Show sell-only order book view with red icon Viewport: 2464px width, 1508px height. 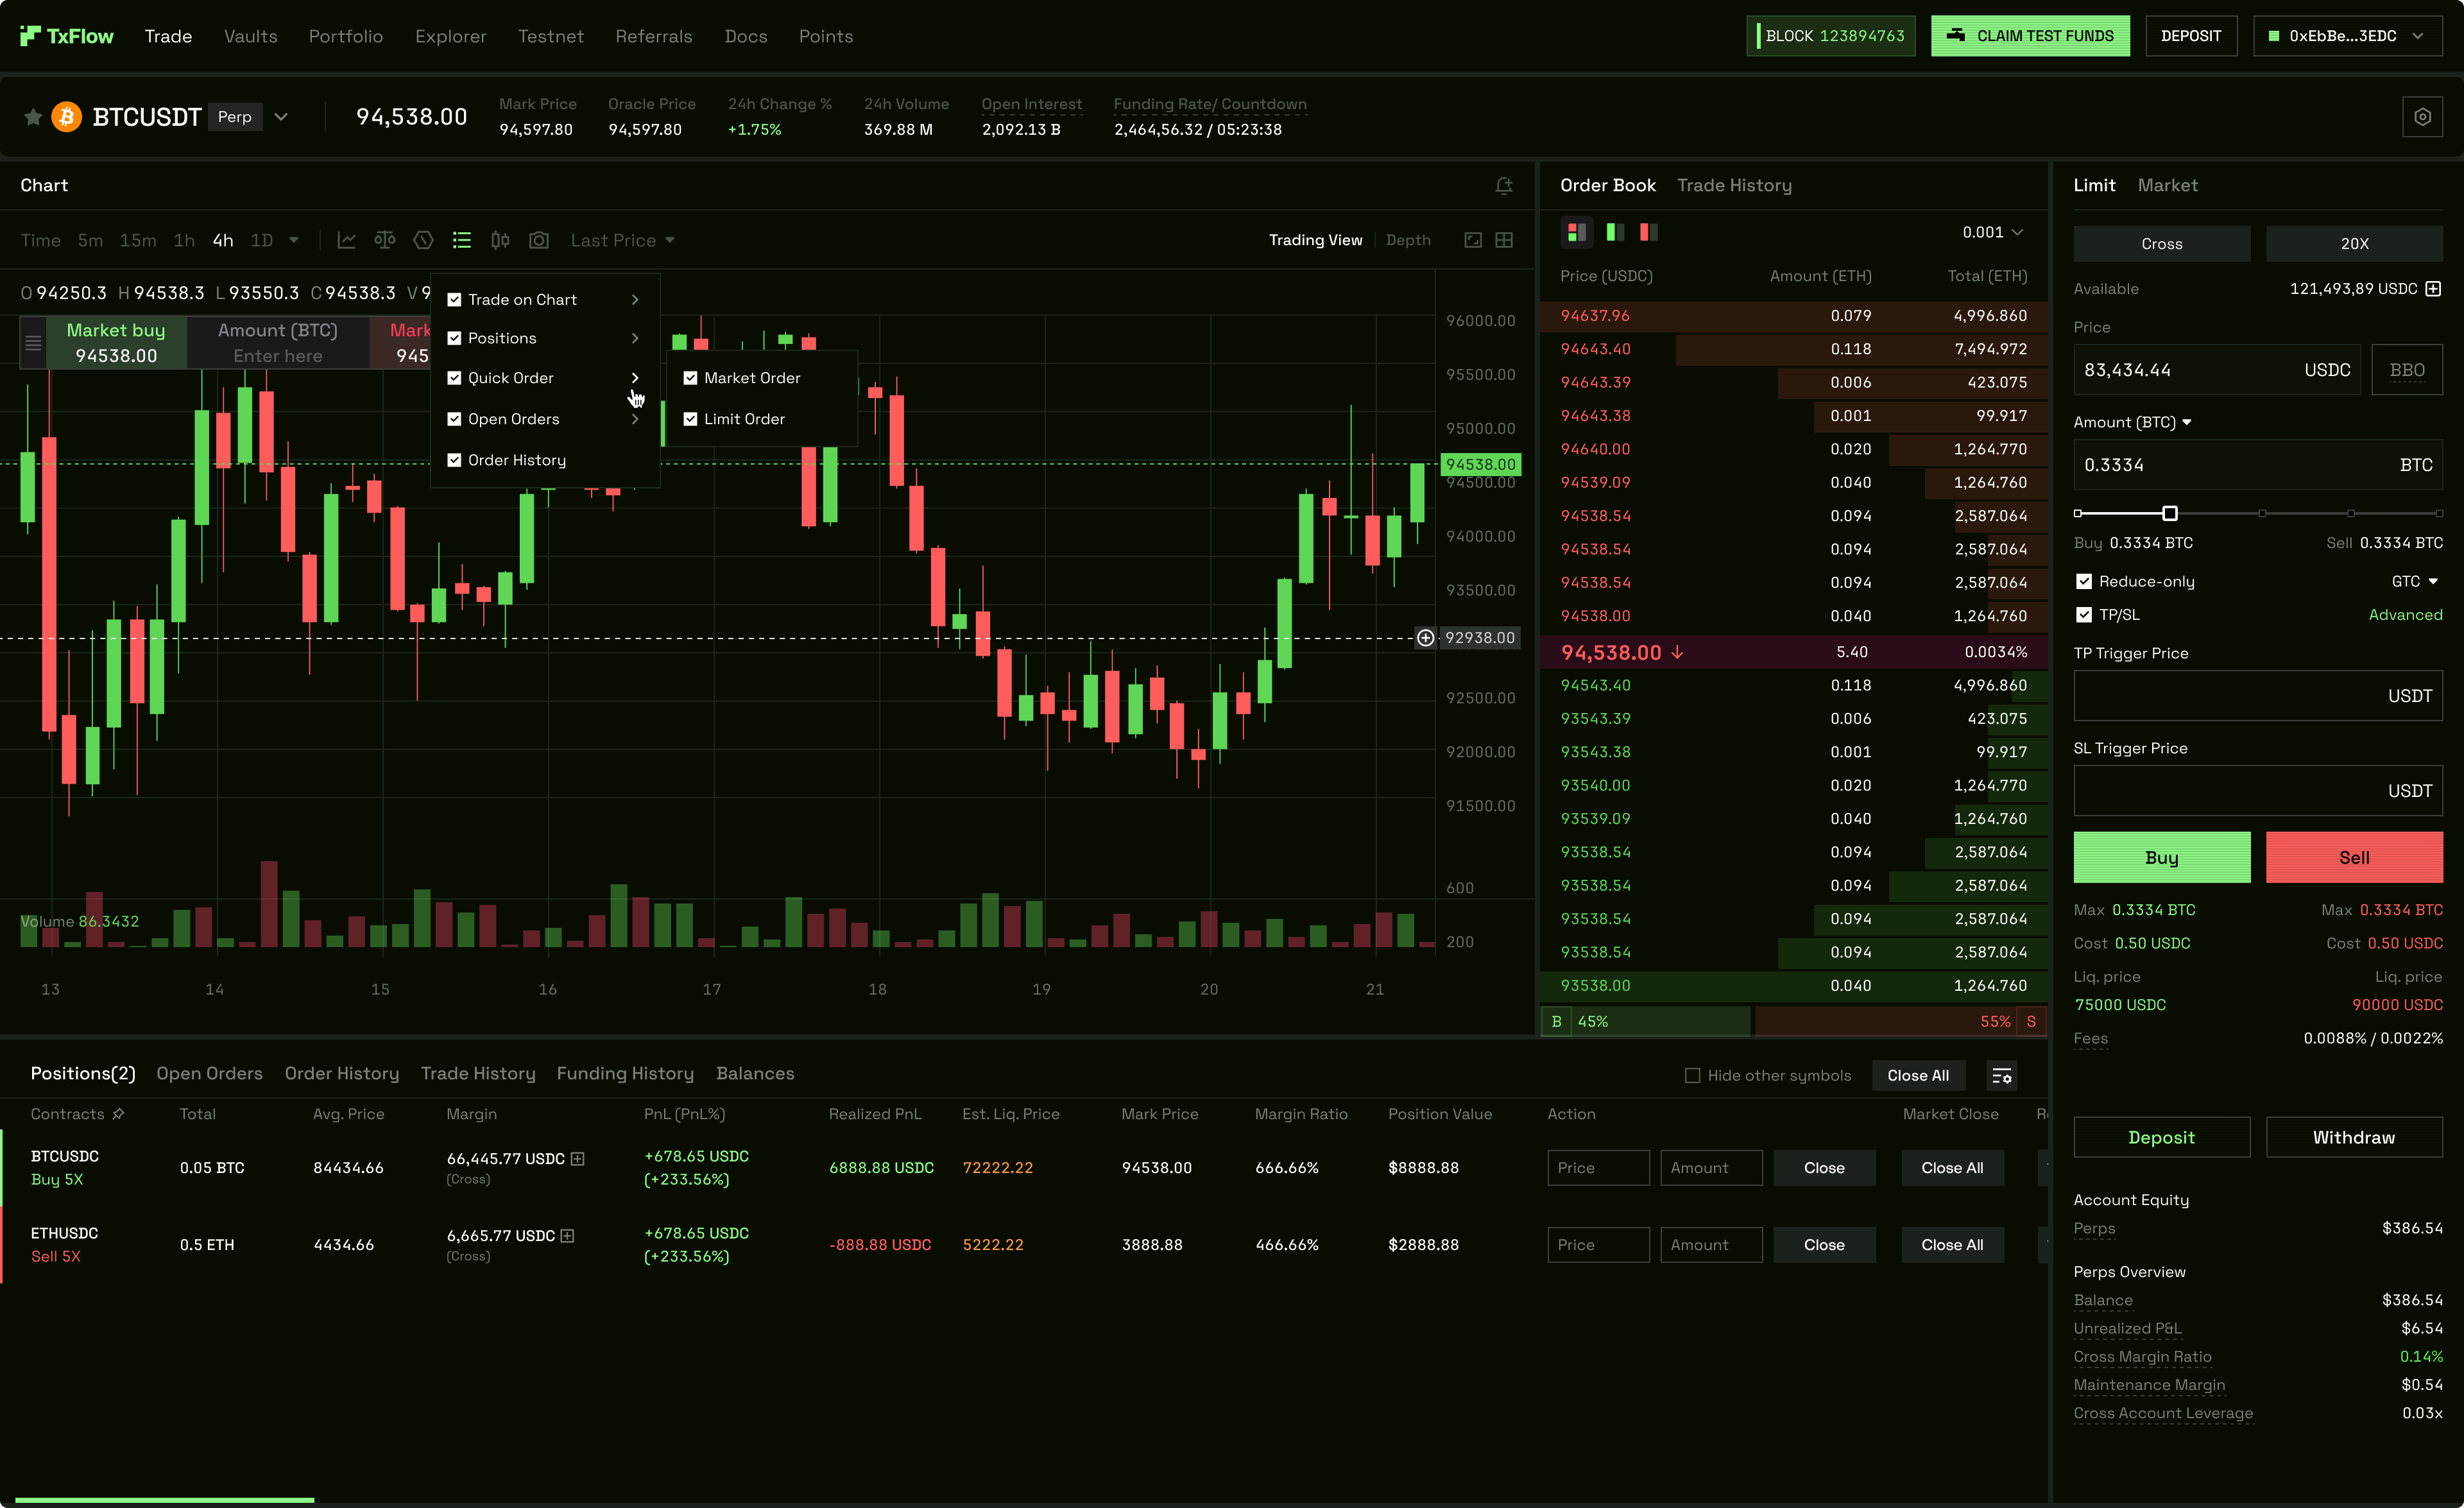click(x=1647, y=232)
